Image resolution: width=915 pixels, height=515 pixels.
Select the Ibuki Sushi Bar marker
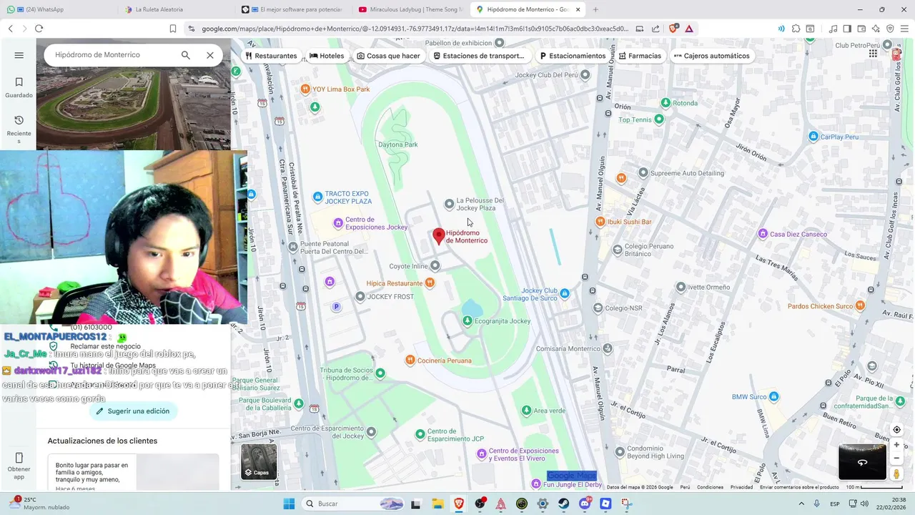click(x=600, y=222)
